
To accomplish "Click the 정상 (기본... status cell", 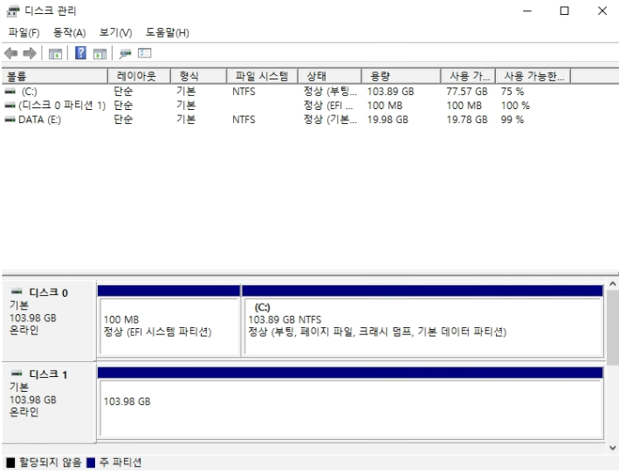I will click(330, 120).
